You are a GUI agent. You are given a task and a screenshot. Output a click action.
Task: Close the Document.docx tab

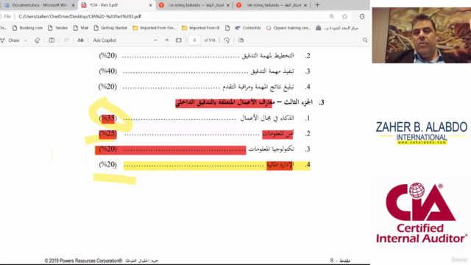coord(73,5)
